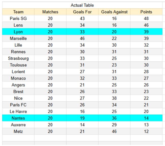
Task: Select the 'Team' column header cell
Action: tap(18, 12)
